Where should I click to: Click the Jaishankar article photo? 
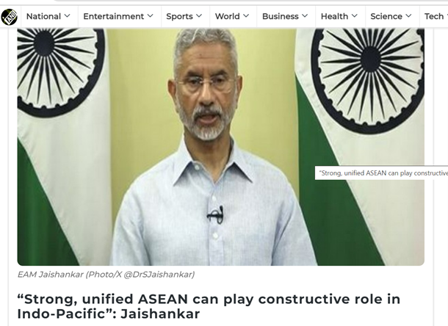(x=221, y=147)
